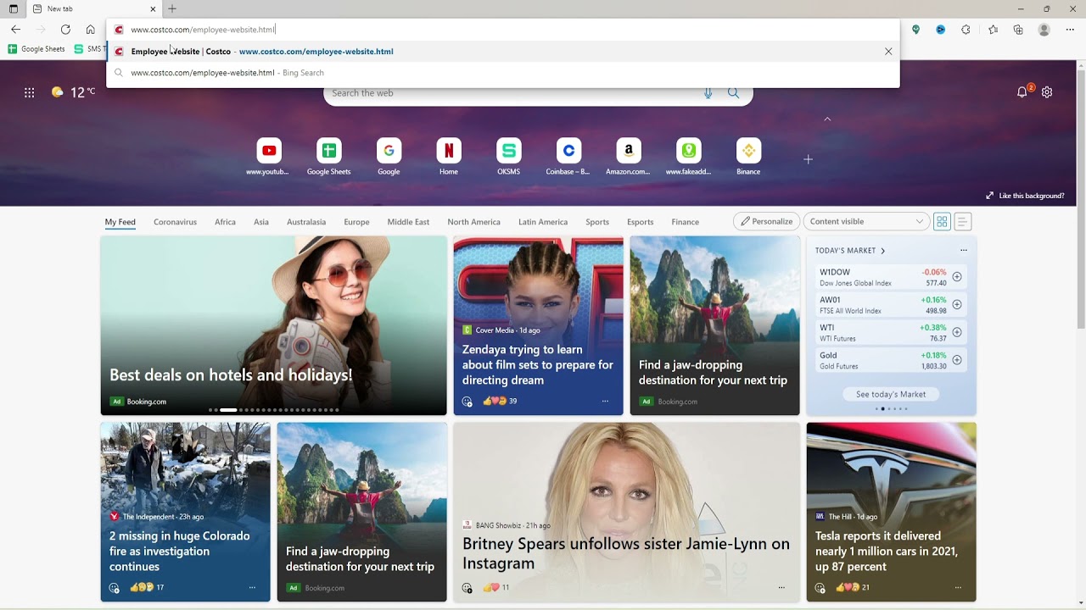Add AW01 to watchlist
1086x610 pixels.
coord(957,304)
